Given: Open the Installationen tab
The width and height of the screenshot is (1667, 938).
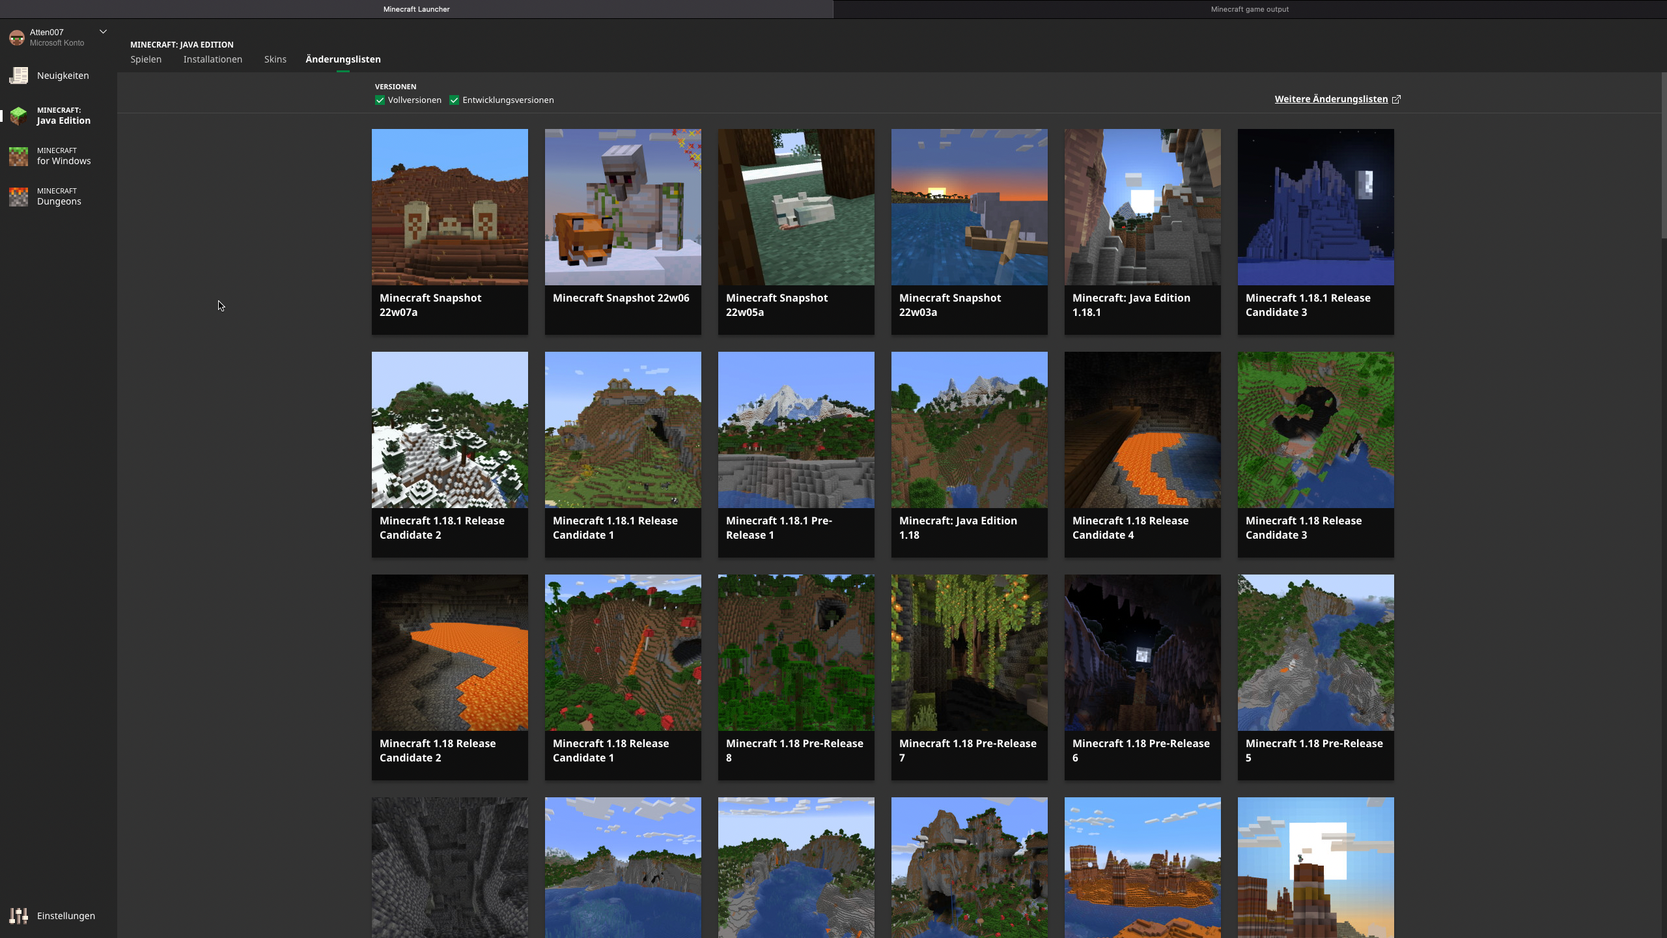Looking at the screenshot, I should 212,59.
